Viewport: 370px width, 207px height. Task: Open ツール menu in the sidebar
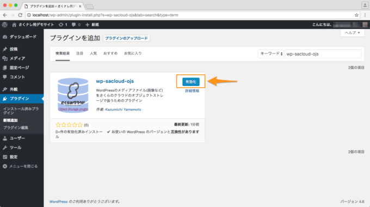click(22, 148)
